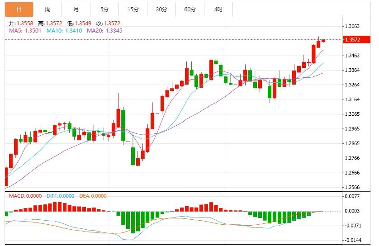The height and width of the screenshot is (246, 379).
Task: Open the 5分 five-minute chart tab
Action: (x=104, y=9)
